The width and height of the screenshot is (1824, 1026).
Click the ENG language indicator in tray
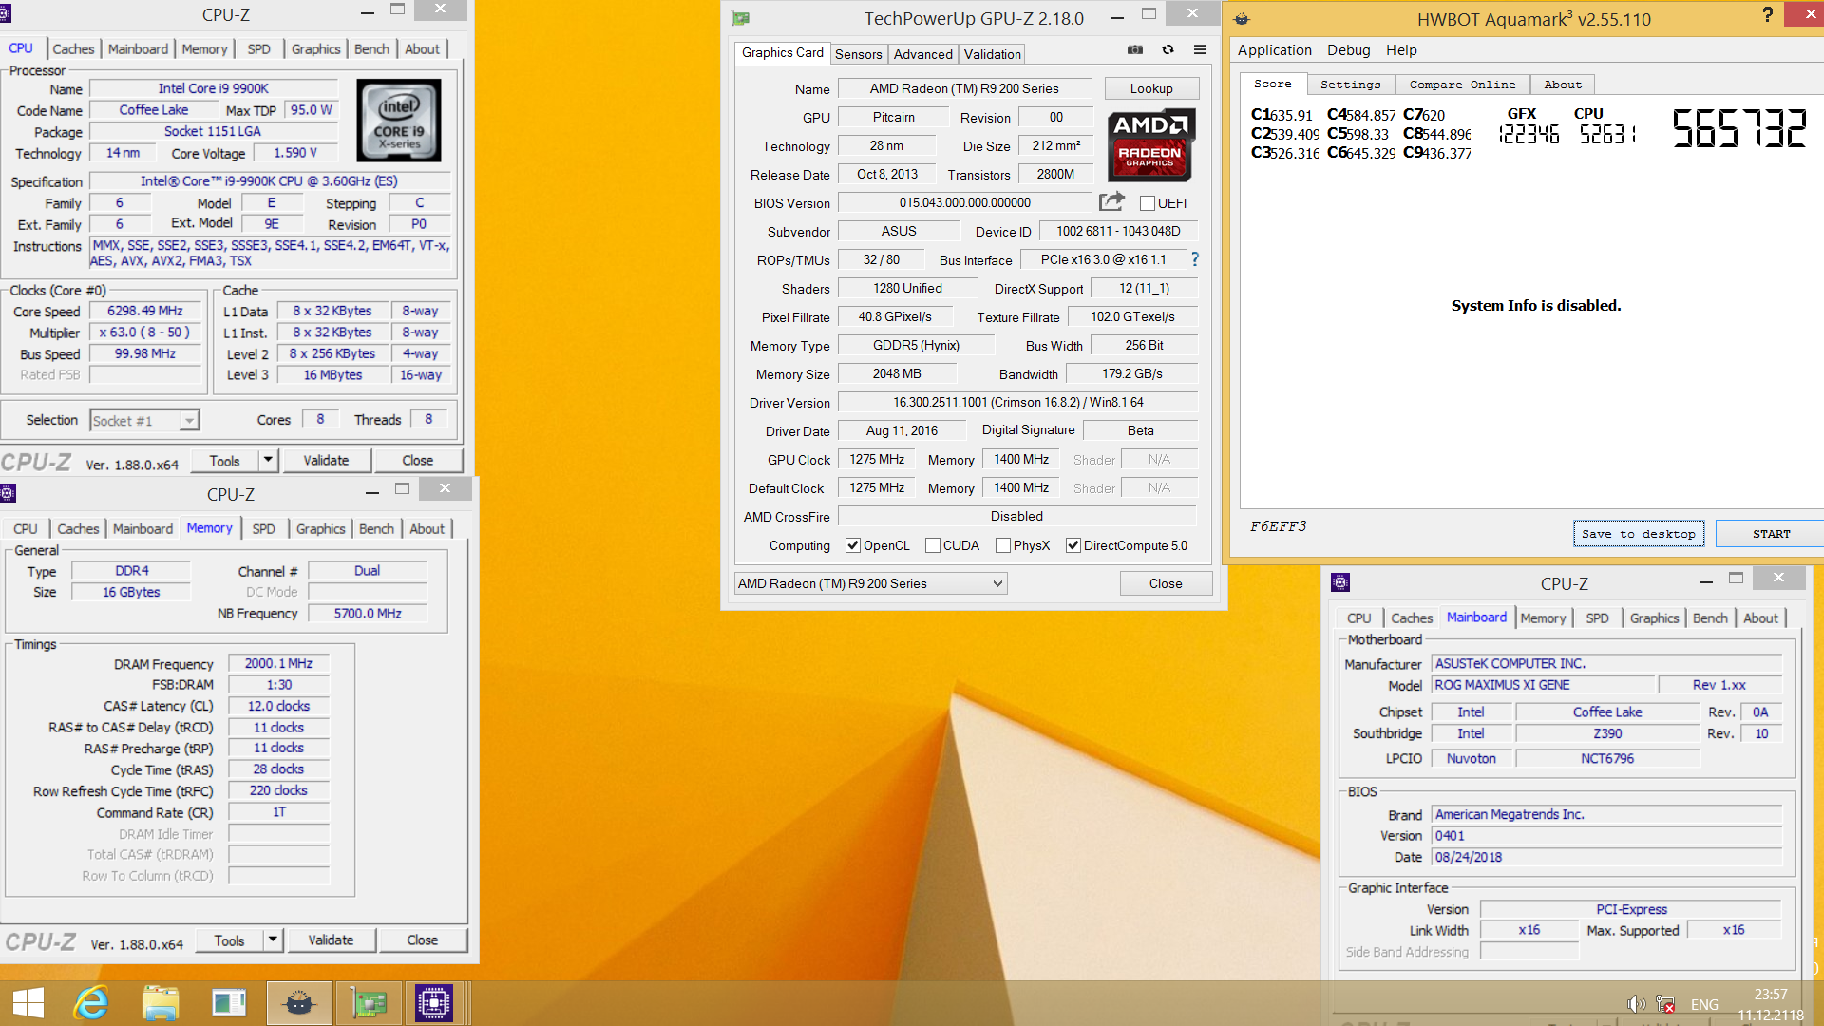1704,1004
